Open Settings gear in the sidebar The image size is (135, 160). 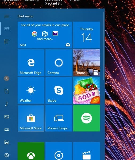click(x=7, y=155)
